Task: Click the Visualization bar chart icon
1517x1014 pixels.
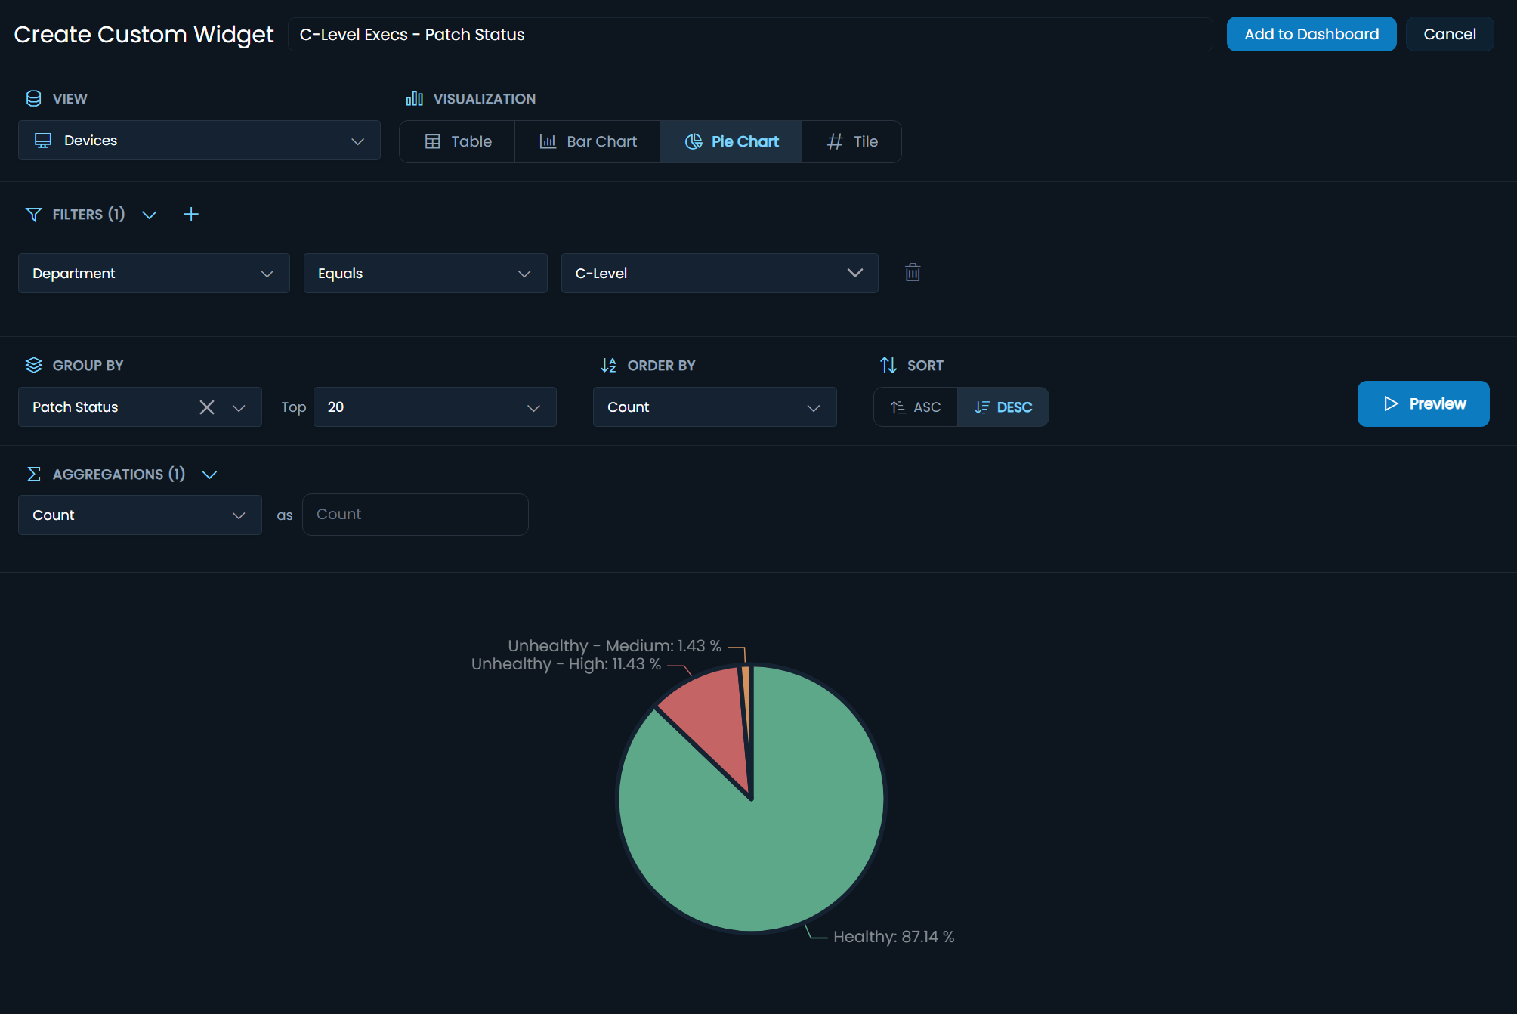Action: click(414, 99)
